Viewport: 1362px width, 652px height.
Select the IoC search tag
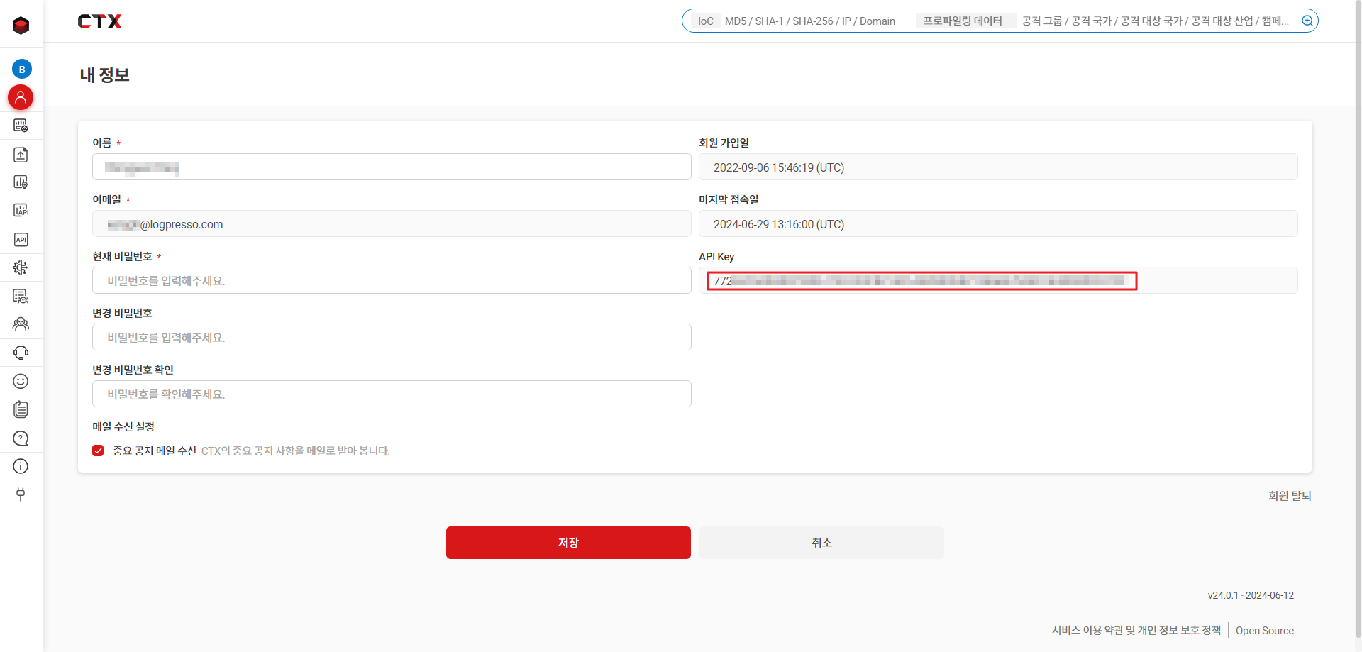pyautogui.click(x=706, y=21)
